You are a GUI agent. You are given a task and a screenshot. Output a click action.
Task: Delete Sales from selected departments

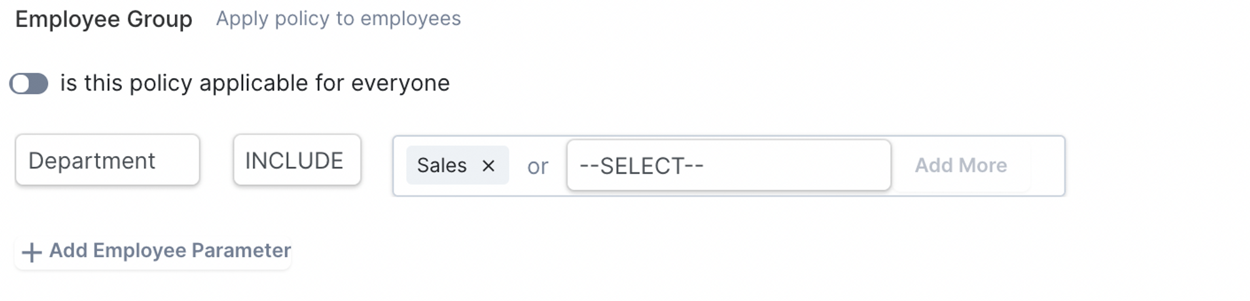click(488, 165)
